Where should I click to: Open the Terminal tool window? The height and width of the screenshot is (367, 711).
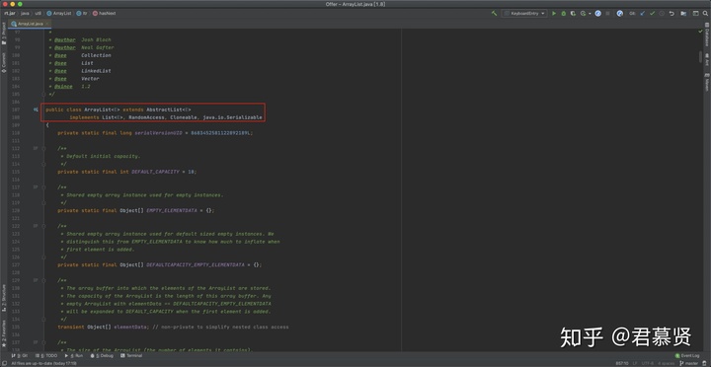pos(131,356)
